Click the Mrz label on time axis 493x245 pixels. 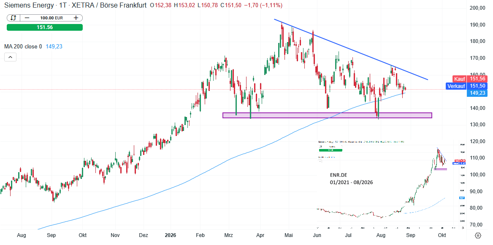(229, 235)
